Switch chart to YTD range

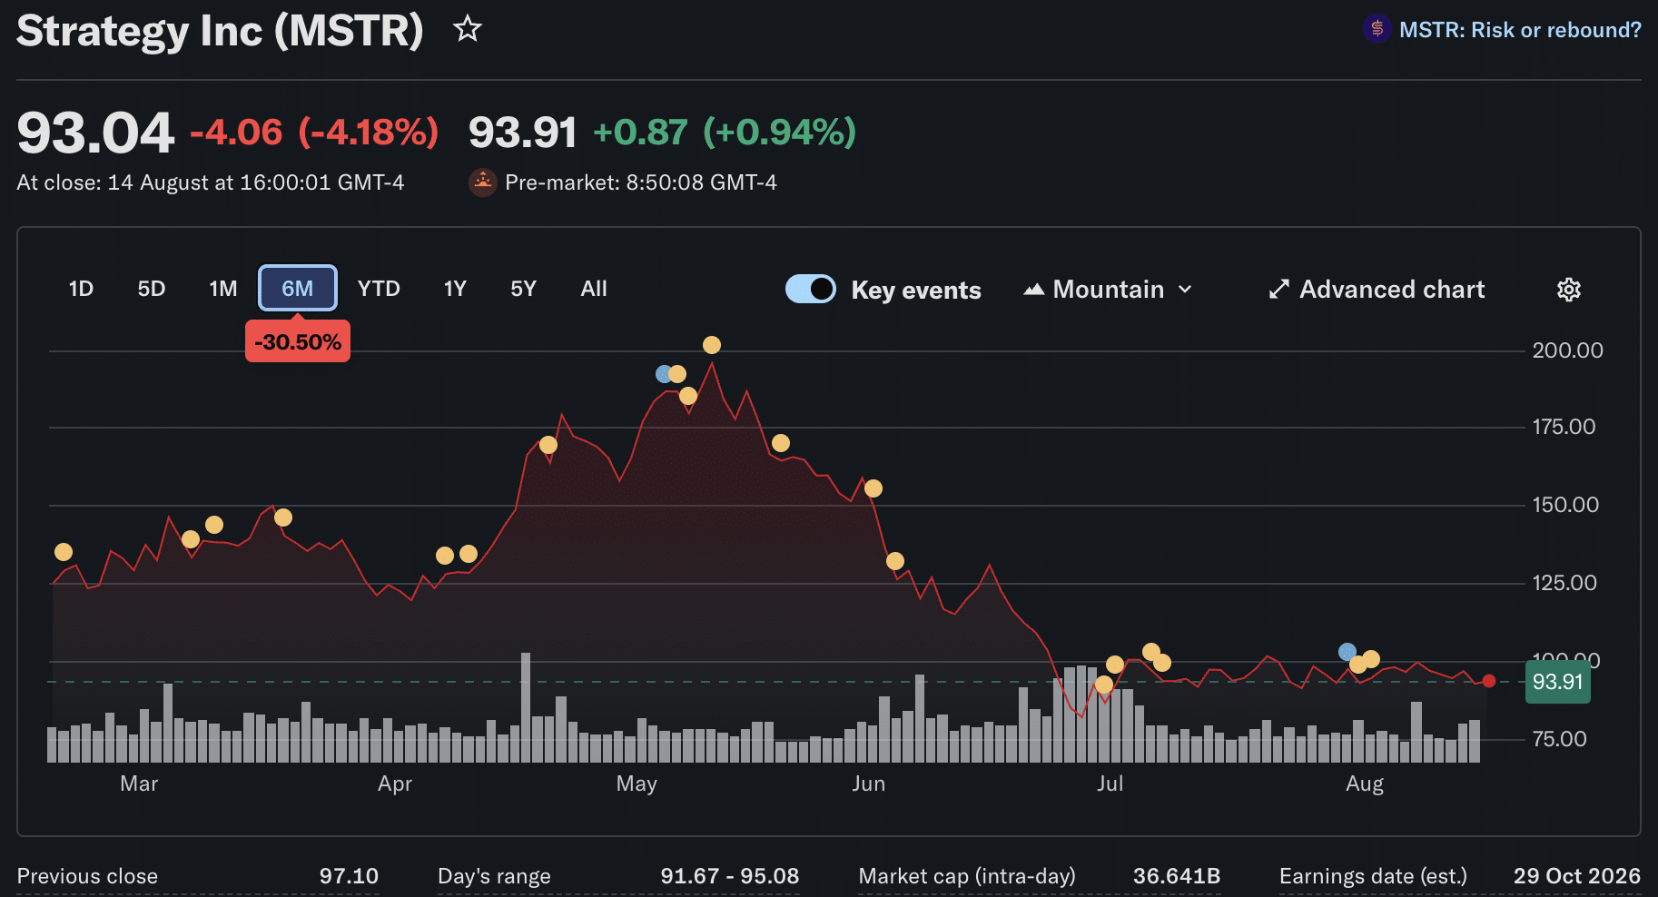[x=379, y=289]
